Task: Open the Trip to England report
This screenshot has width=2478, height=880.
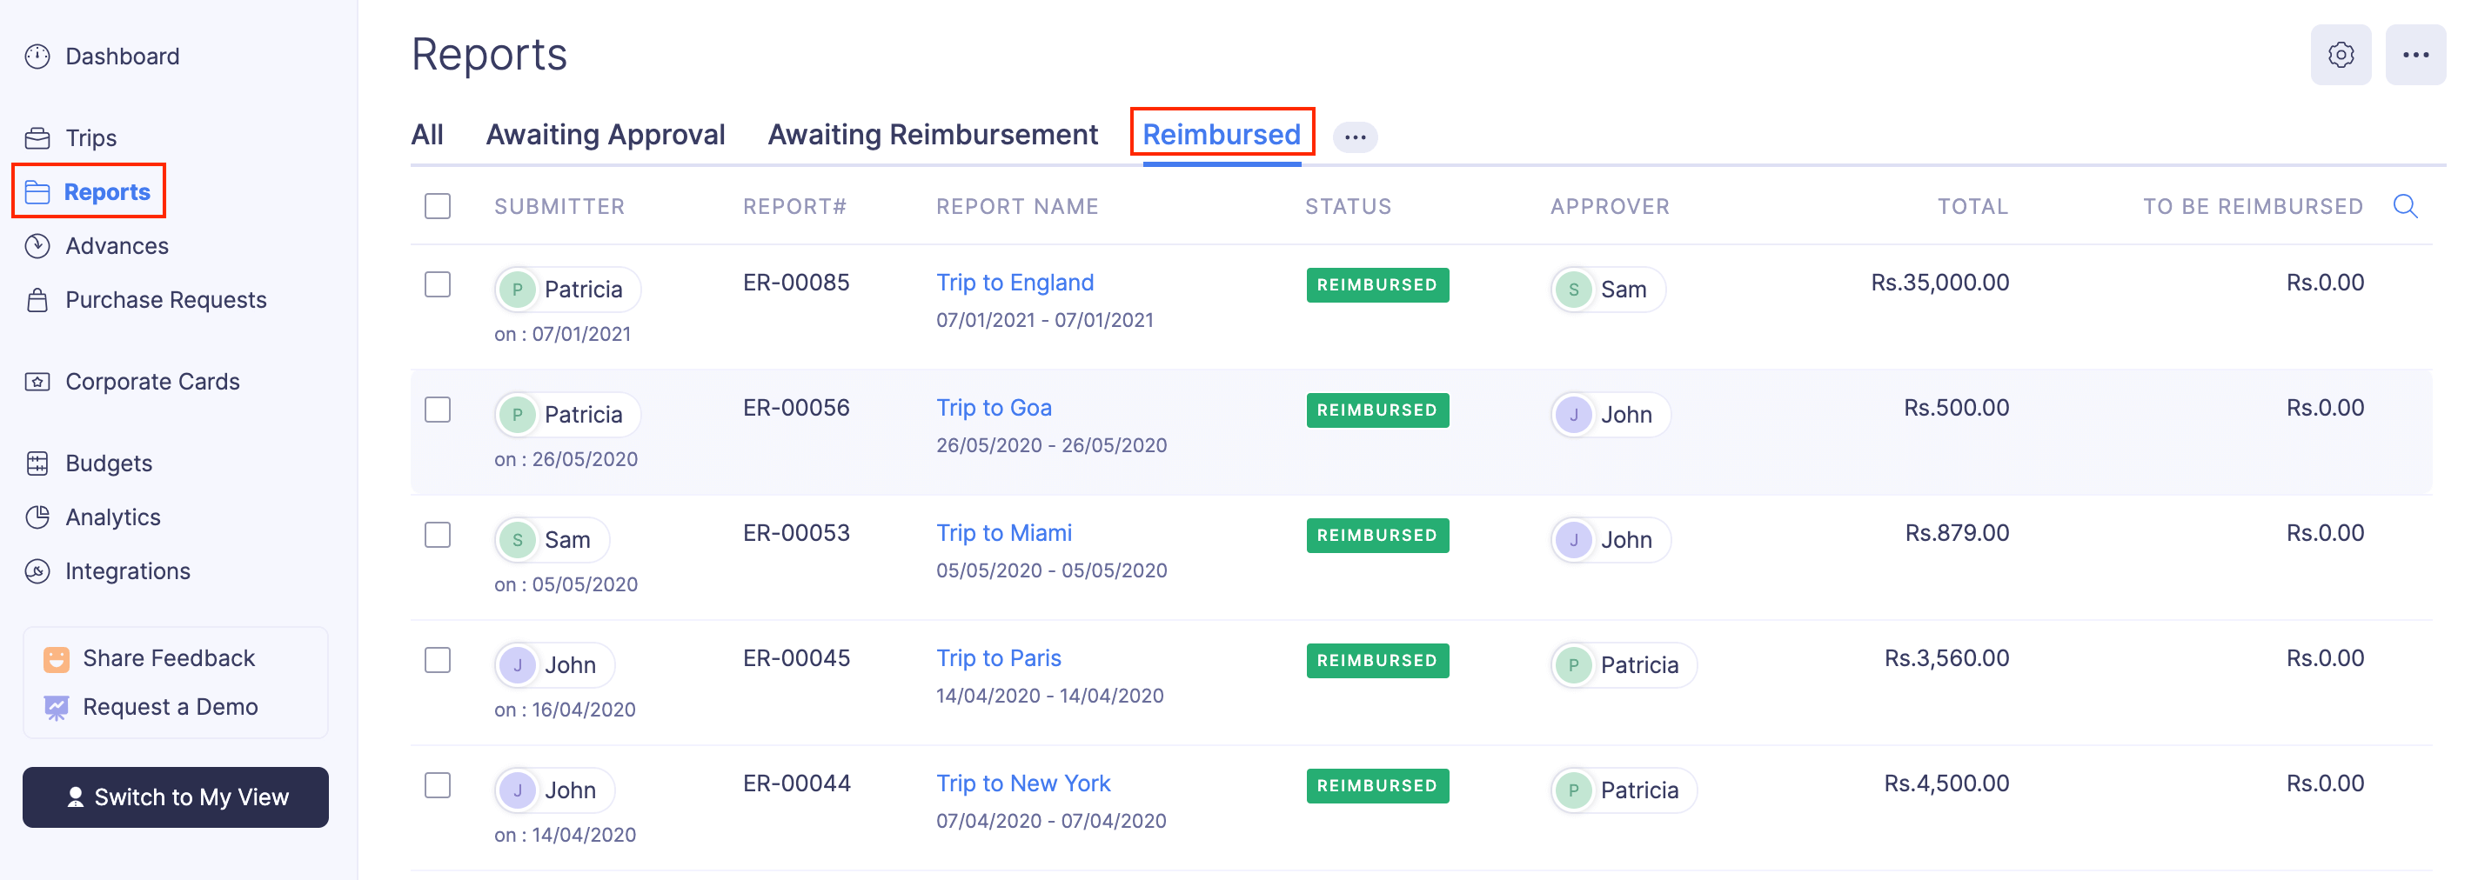Action: click(x=1014, y=282)
